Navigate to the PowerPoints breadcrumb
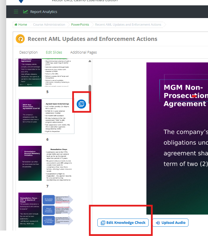This screenshot has height=236, width=208. pos(80,25)
